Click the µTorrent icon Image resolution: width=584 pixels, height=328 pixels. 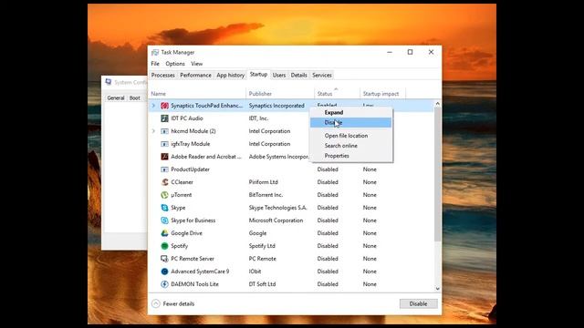coord(164,195)
